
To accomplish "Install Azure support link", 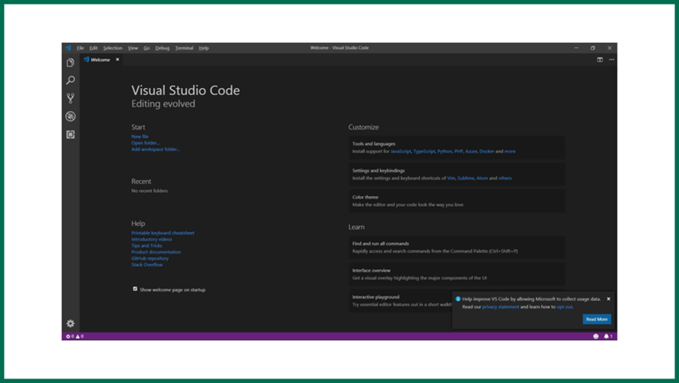I will click(471, 152).
